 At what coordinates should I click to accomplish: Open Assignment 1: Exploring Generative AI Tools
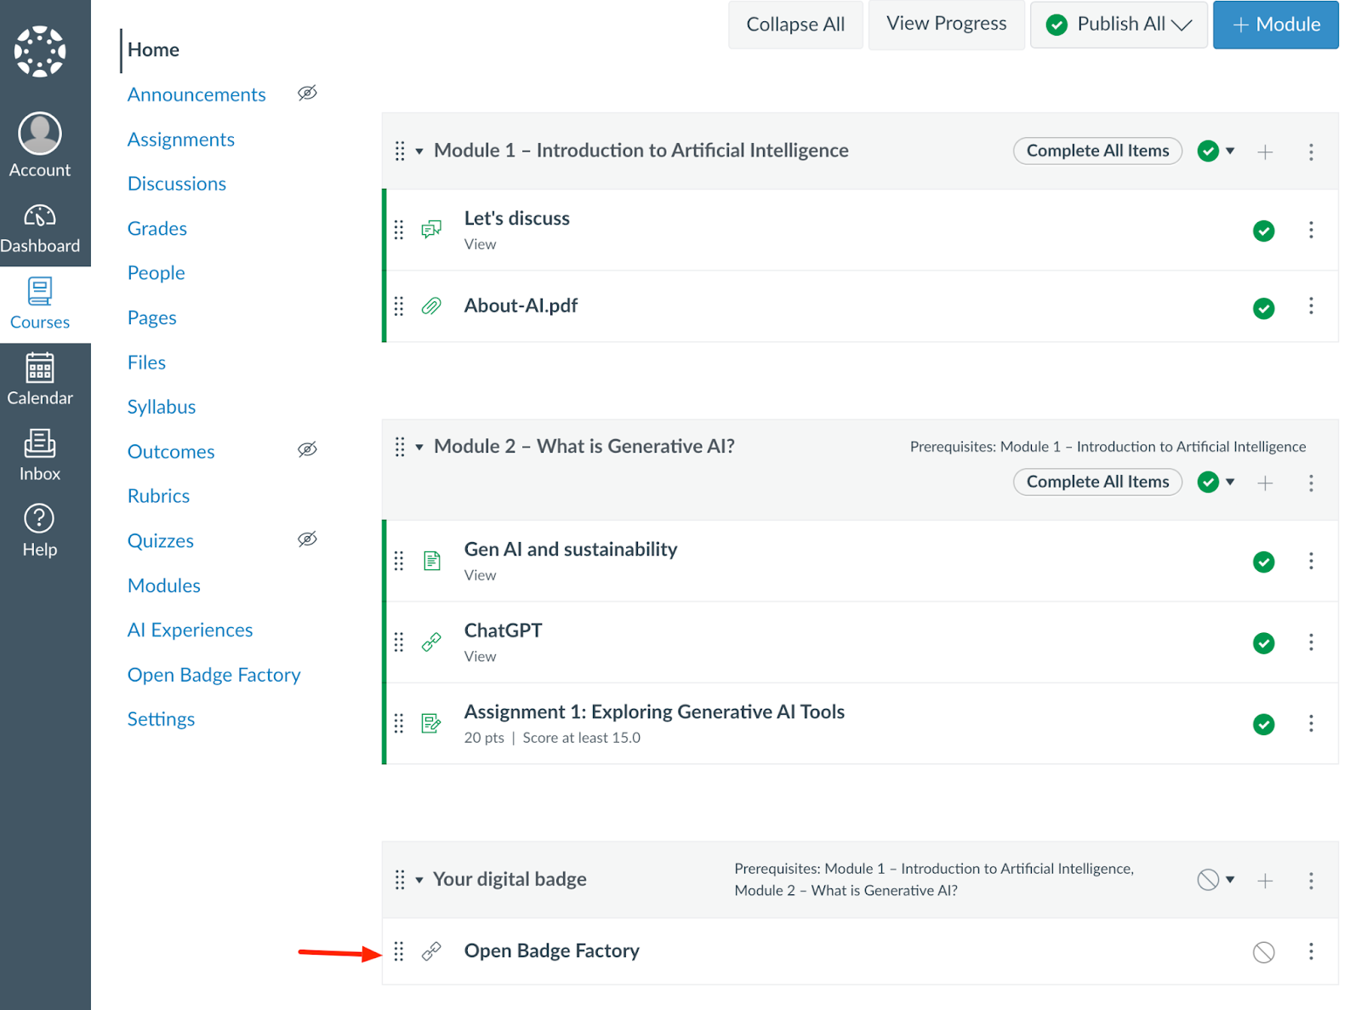[654, 712]
